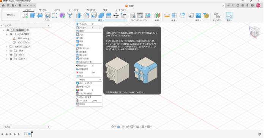The width and height of the screenshot is (265, 138).
Task: Toggle visibility eye of 原点 folder
Action: [x=11, y=51]
